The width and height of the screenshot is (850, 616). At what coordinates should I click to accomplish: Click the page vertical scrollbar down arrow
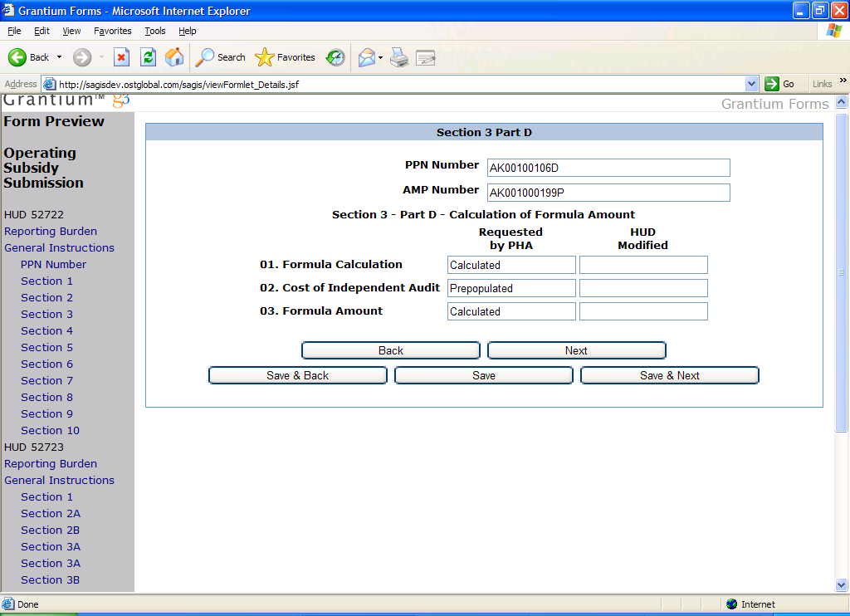[x=842, y=584]
